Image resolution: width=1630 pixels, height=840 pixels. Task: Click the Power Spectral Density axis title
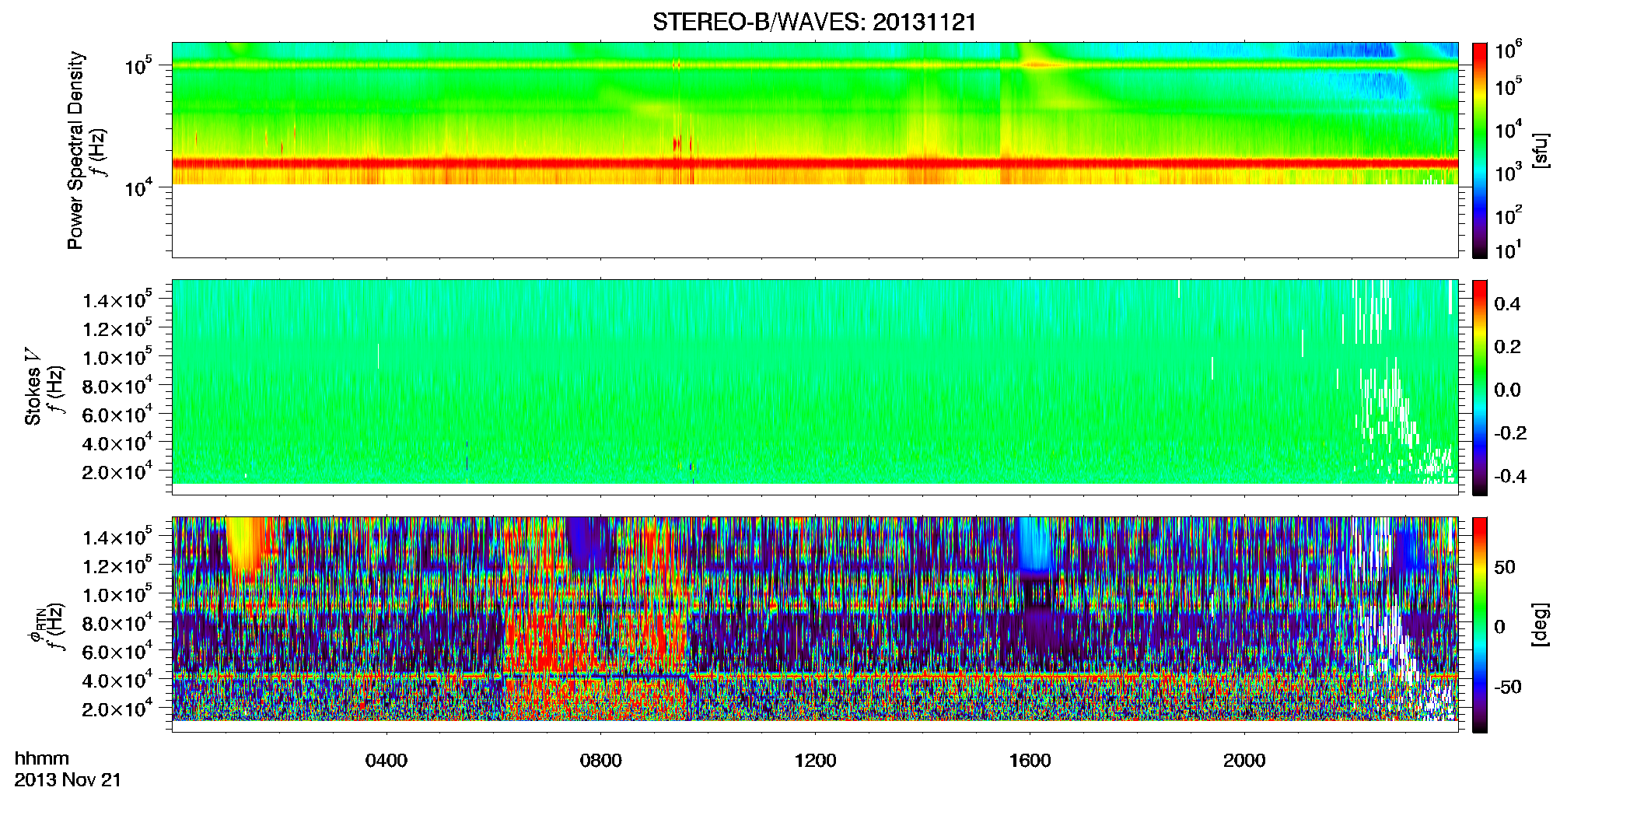pyautogui.click(x=75, y=150)
